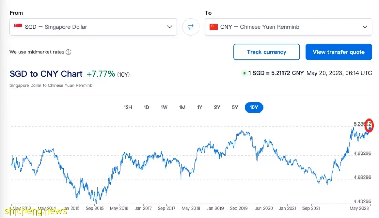Image resolution: width=379 pixels, height=218 pixels.
Task: Switch chart to 1W range
Action: (x=164, y=107)
